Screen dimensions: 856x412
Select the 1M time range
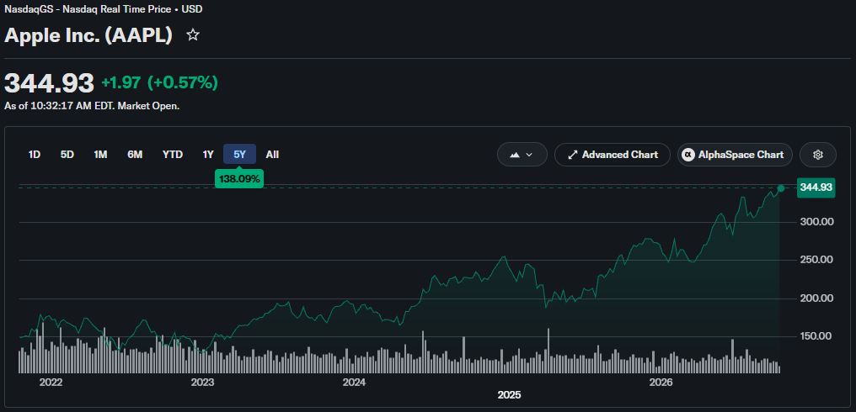point(100,154)
